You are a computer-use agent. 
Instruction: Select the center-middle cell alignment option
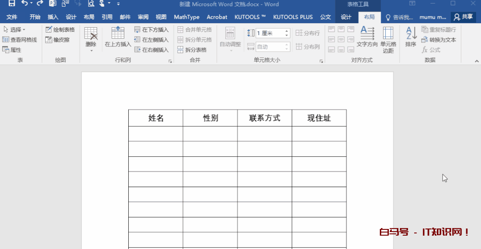click(x=341, y=40)
